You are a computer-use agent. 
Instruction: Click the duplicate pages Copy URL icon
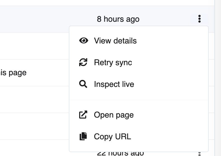click(83, 136)
